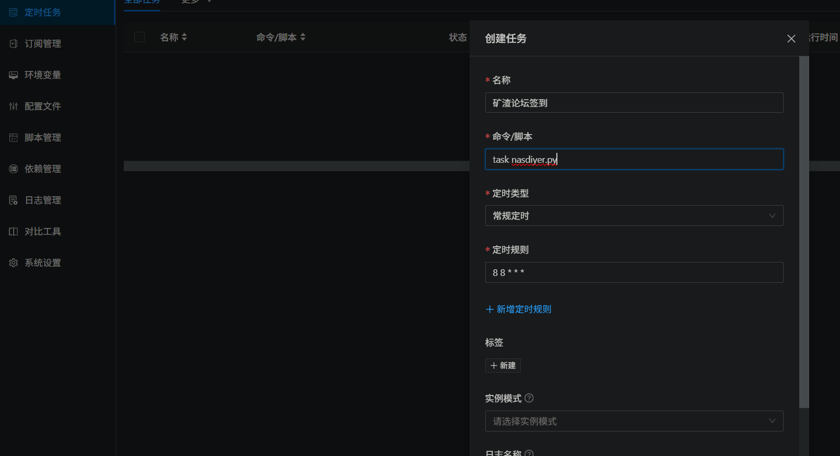Click the 日志管理 log icon
The image size is (840, 456).
14,200
